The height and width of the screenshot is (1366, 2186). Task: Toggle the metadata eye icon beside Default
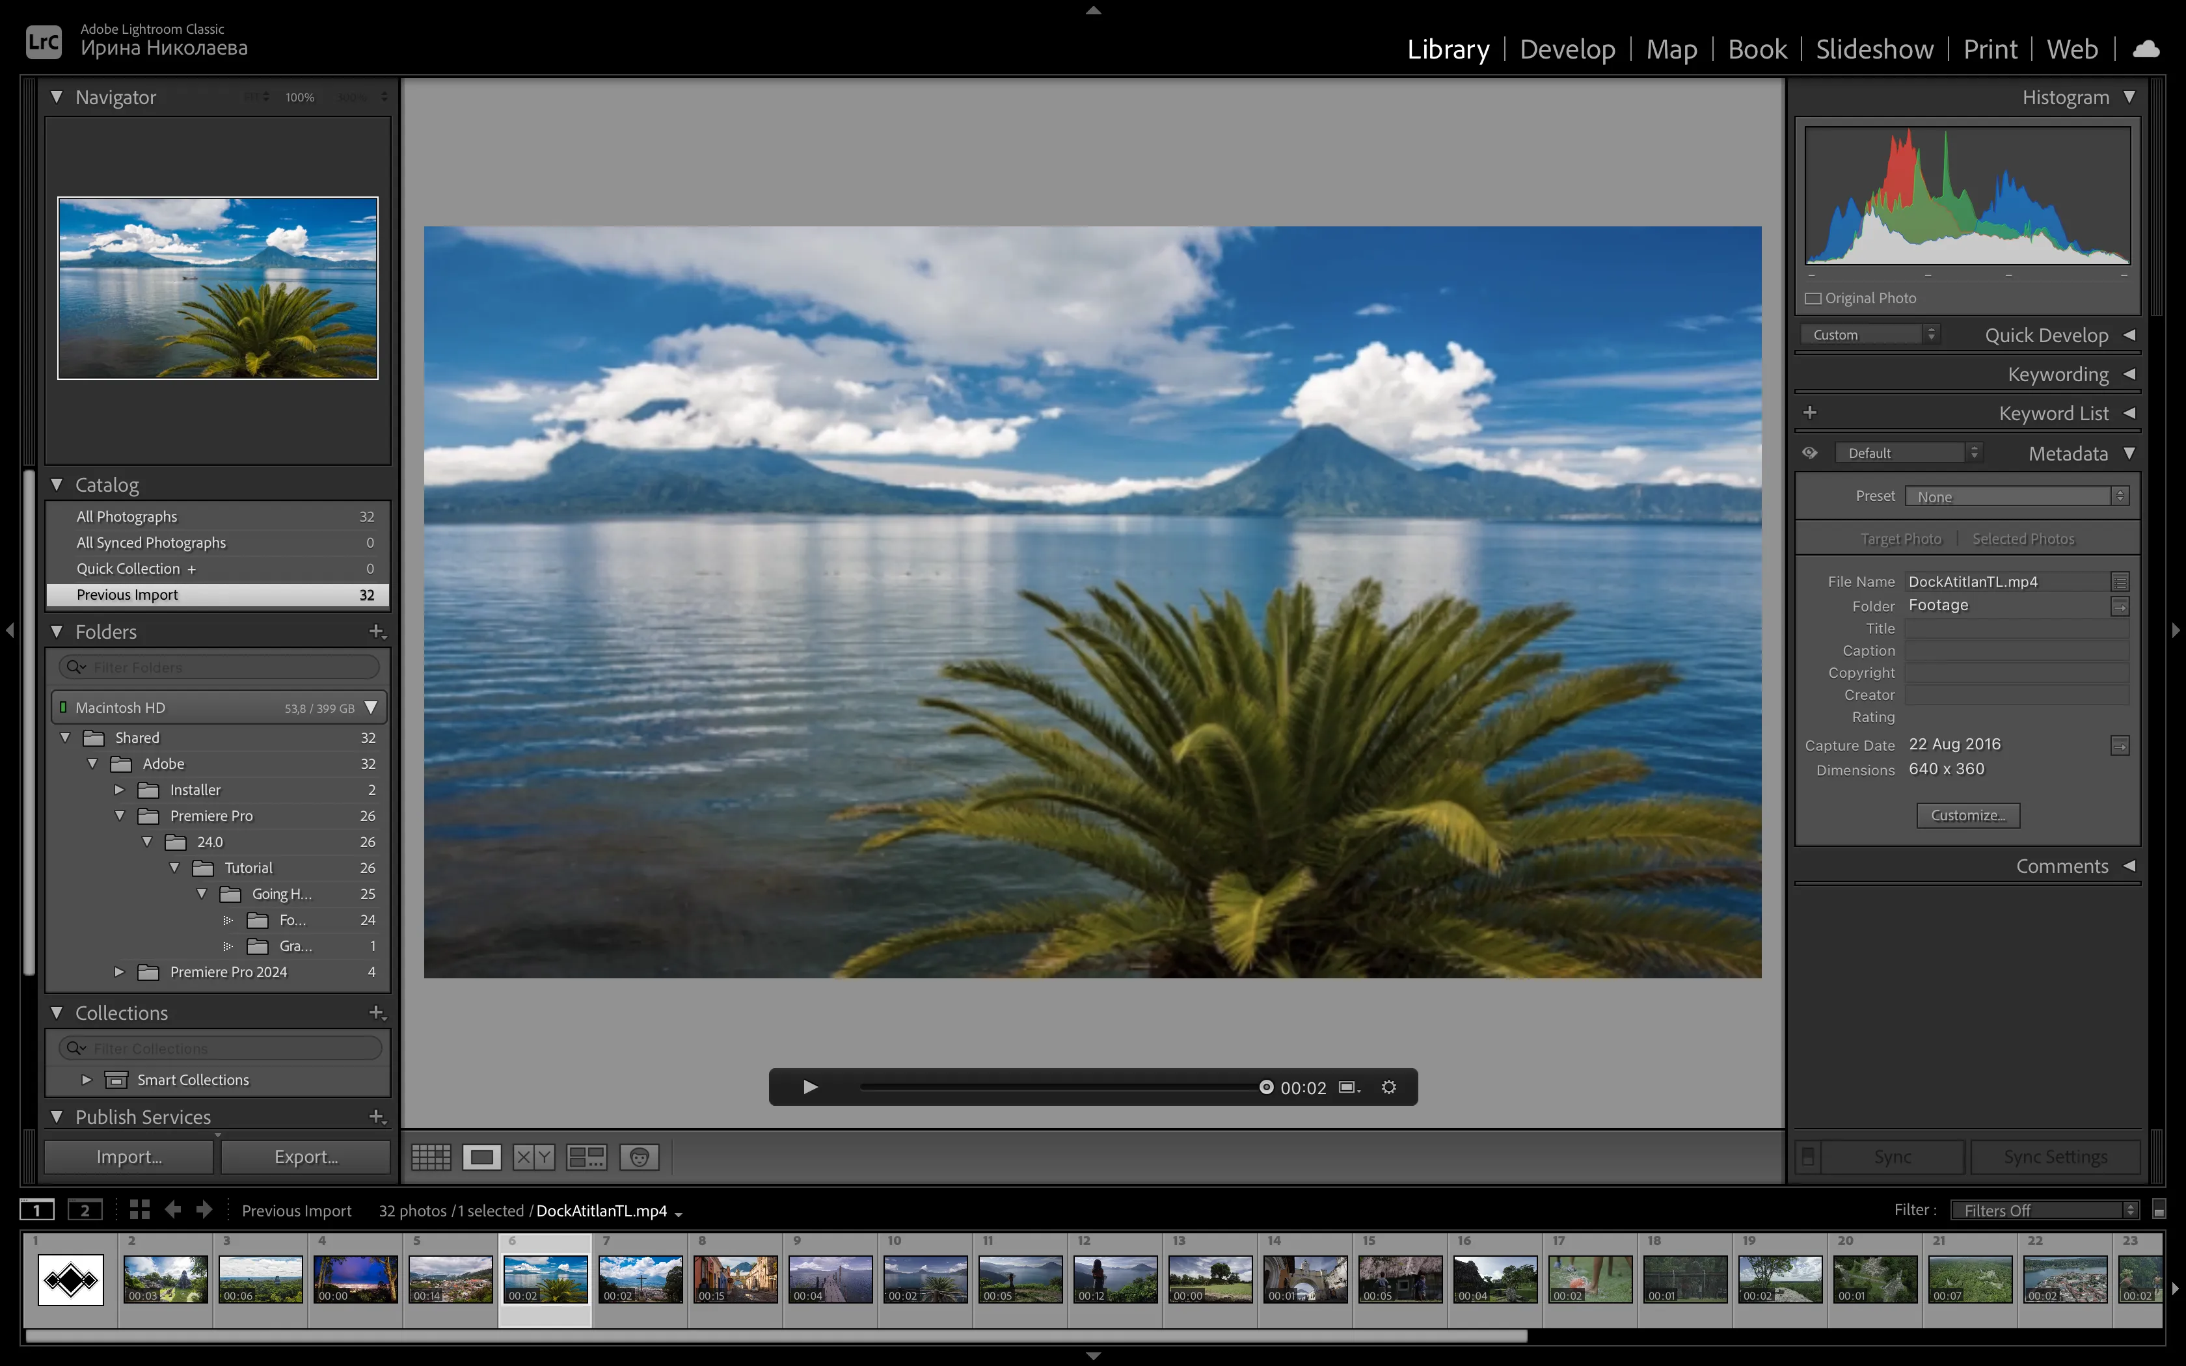click(1810, 451)
